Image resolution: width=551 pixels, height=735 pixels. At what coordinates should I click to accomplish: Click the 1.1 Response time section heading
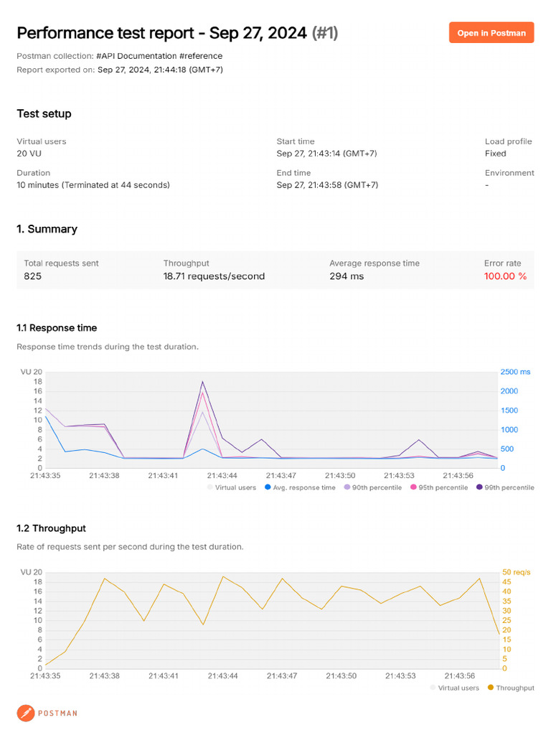[57, 328]
